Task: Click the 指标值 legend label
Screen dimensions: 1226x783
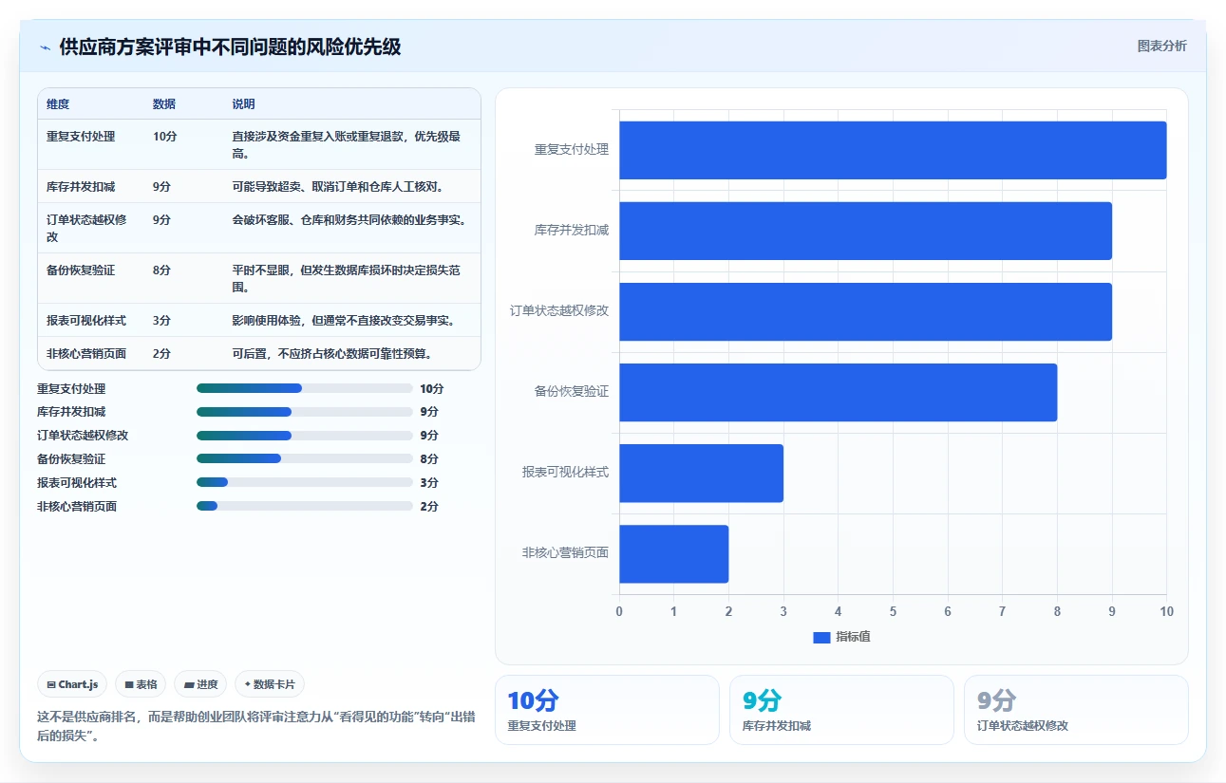Action: tap(853, 637)
